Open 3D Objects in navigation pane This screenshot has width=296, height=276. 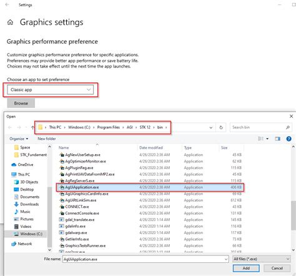point(26,182)
